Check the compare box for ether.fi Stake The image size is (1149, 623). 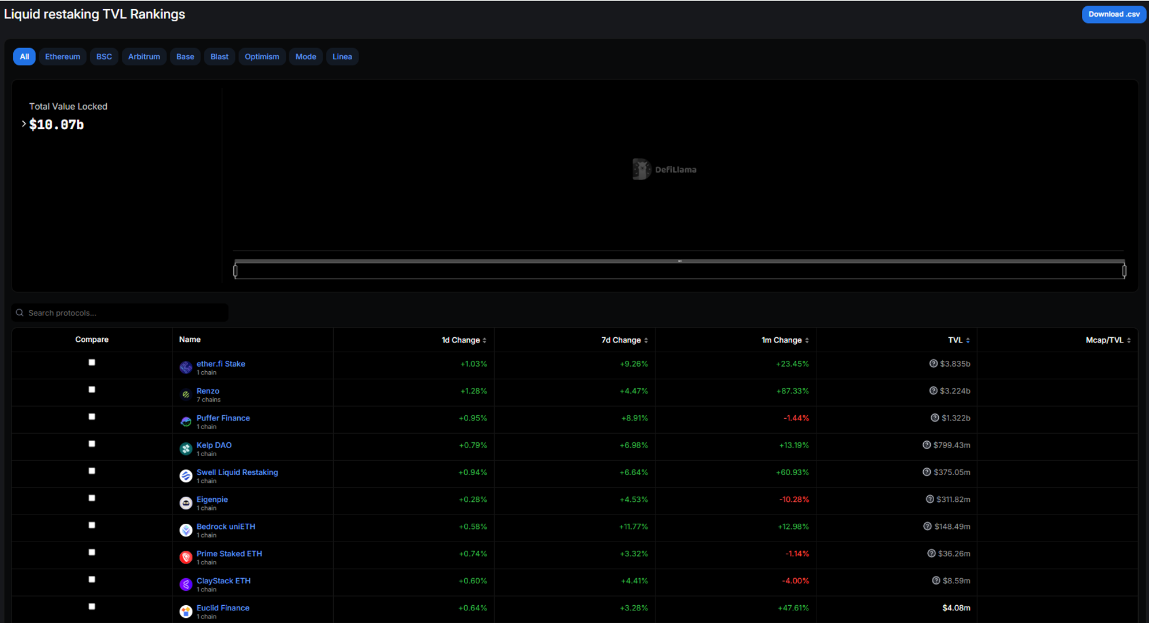pos(92,363)
